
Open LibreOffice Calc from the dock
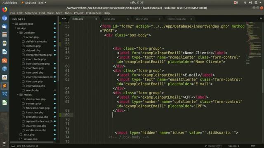pos(5,103)
